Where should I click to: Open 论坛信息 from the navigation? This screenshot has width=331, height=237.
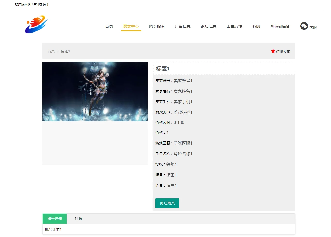(208, 26)
